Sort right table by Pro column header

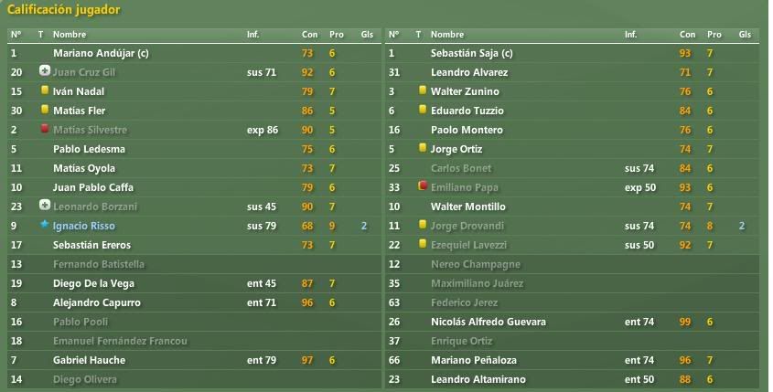(x=714, y=35)
